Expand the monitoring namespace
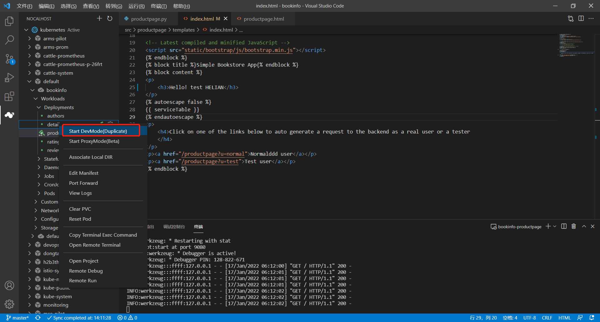 [29, 305]
